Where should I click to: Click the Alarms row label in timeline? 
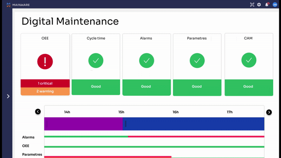click(28, 137)
